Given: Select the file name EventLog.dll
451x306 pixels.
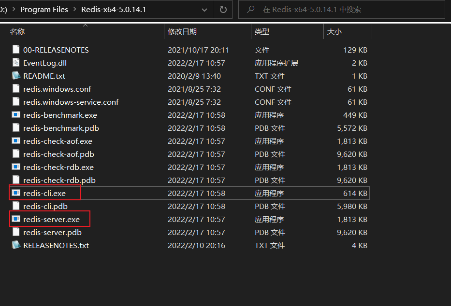Looking at the screenshot, I should tap(45, 63).
